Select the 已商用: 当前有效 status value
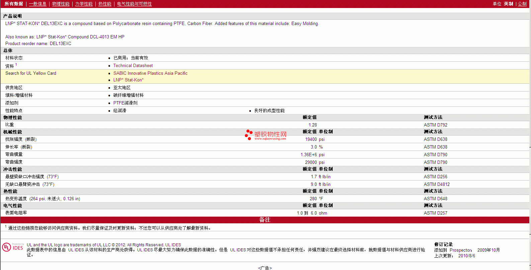 pos(131,58)
